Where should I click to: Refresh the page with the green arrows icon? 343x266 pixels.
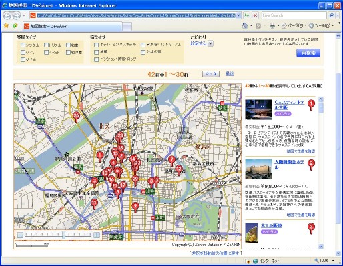246,15
